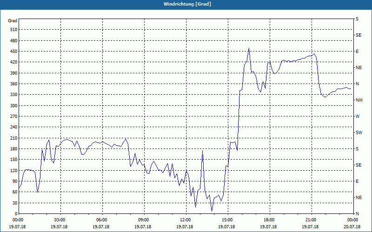The image size is (372, 232).
Task: Click the 09:00 time label
Action: coord(144,219)
